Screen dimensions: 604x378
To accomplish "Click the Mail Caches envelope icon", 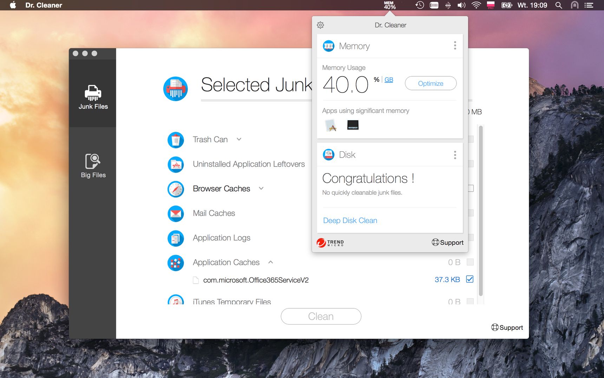I will click(x=176, y=213).
